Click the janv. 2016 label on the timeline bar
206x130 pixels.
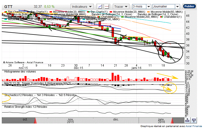point(161,121)
